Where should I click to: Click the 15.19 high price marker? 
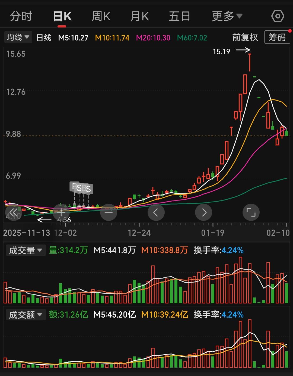point(221,51)
